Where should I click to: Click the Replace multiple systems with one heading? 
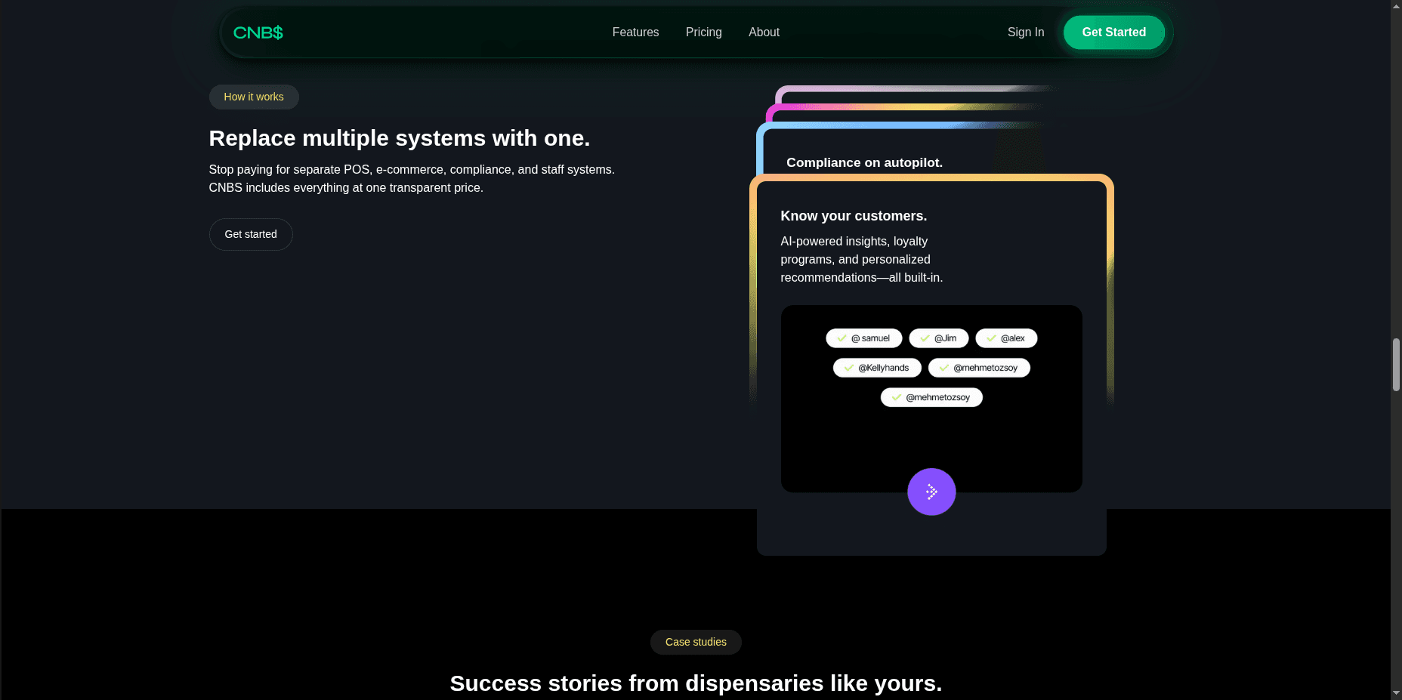[x=400, y=138]
